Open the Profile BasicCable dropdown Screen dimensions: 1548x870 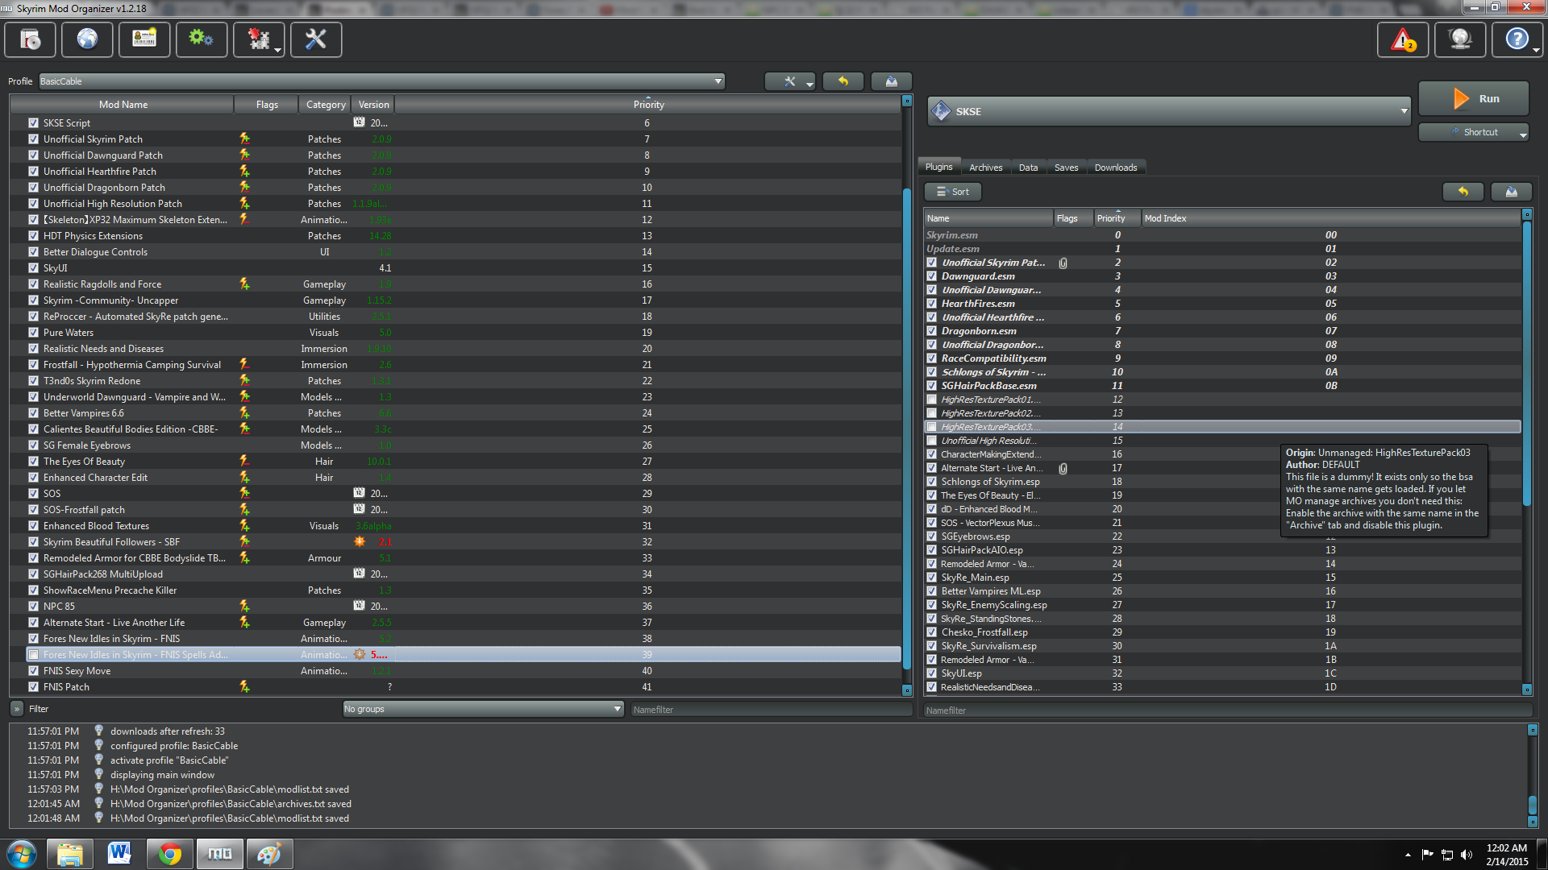click(x=381, y=81)
